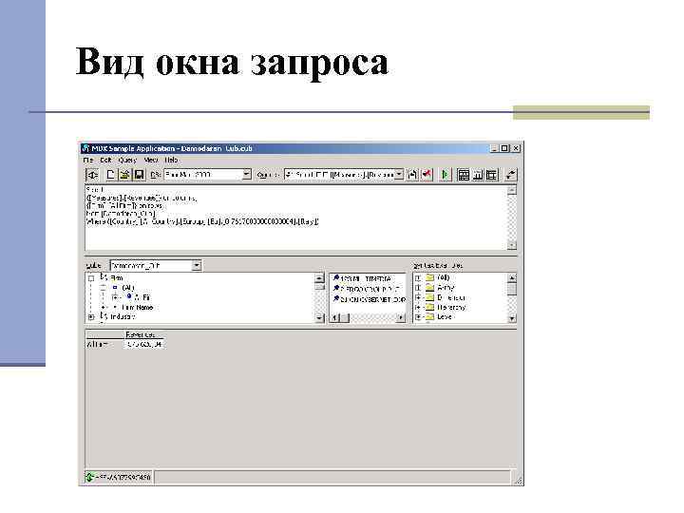Minimize the MDX Sample Application window
684x513 pixels.
coord(494,148)
